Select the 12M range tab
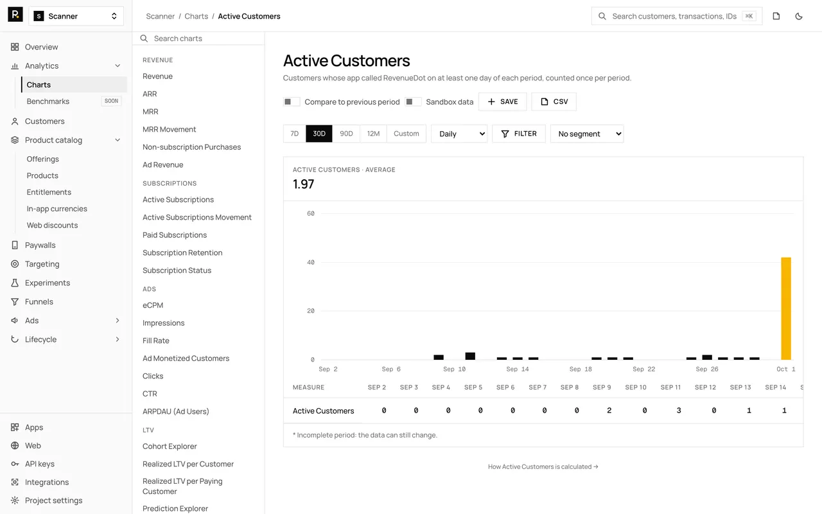822x514 pixels. coord(373,134)
